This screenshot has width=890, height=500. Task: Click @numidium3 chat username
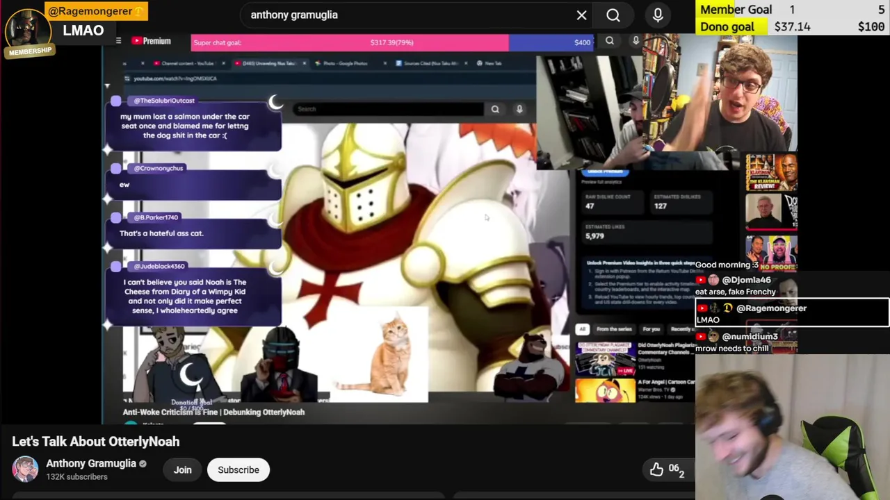pos(750,337)
